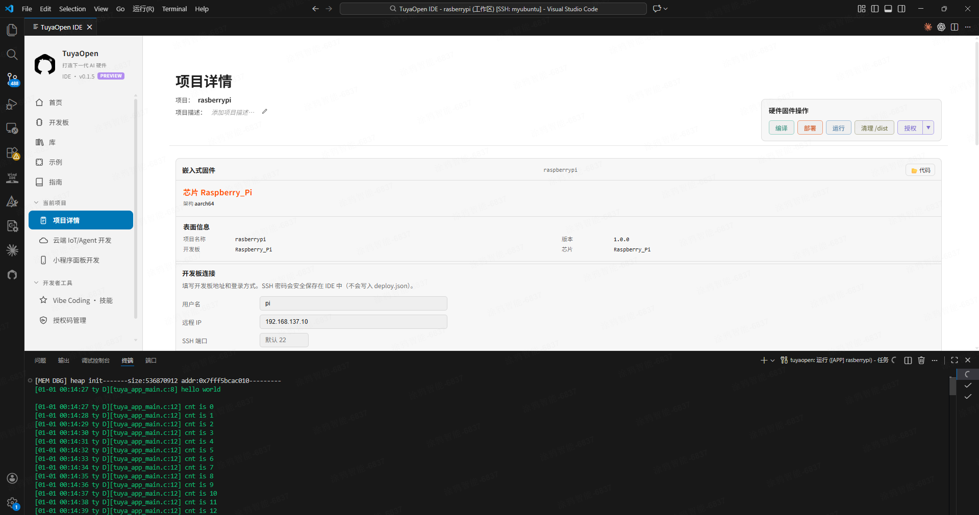Open Manage gear settings icon
Image resolution: width=979 pixels, height=515 pixels.
click(12, 503)
